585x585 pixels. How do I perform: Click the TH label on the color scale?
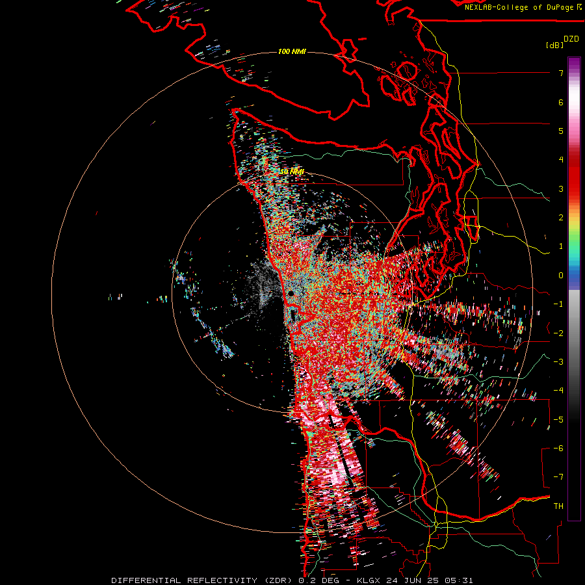coord(558,506)
